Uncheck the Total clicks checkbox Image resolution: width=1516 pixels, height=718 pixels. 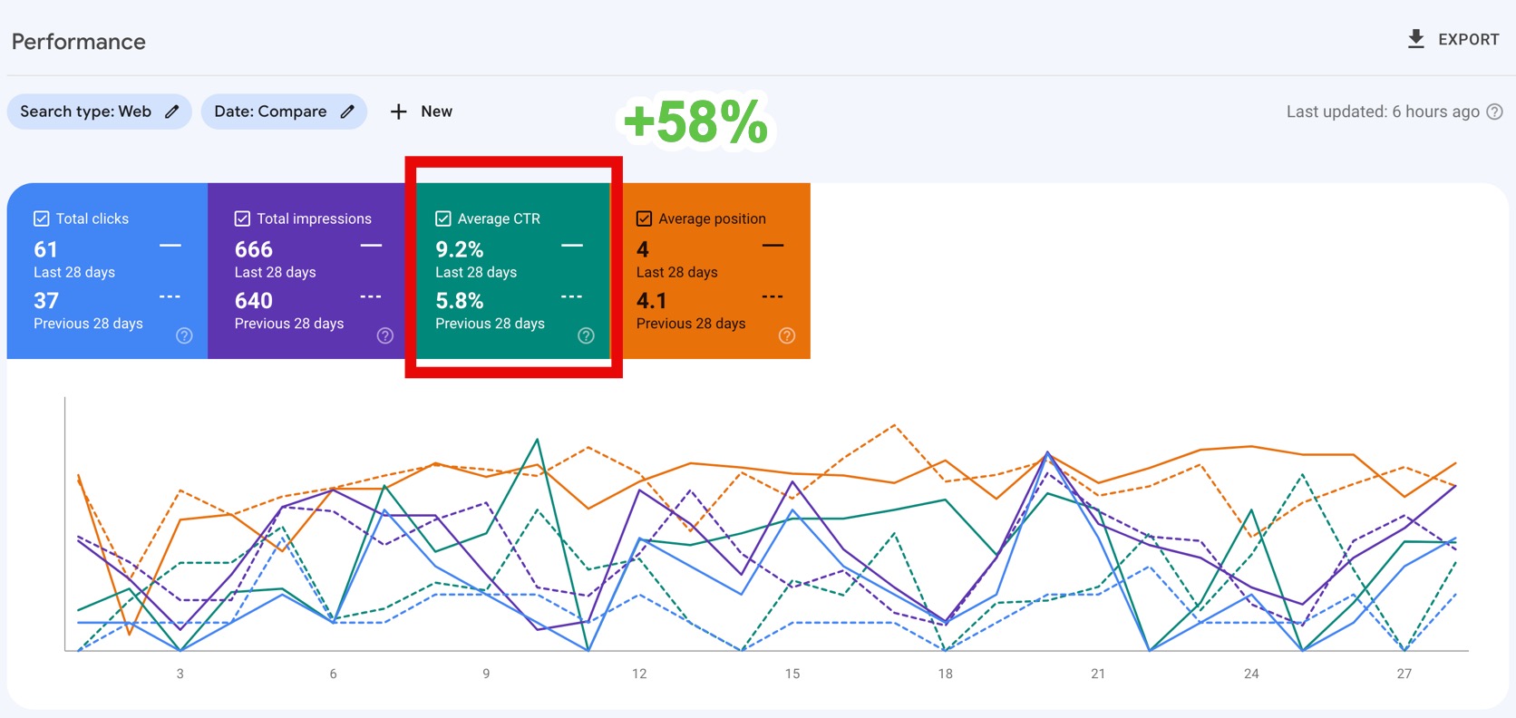pyautogui.click(x=42, y=218)
